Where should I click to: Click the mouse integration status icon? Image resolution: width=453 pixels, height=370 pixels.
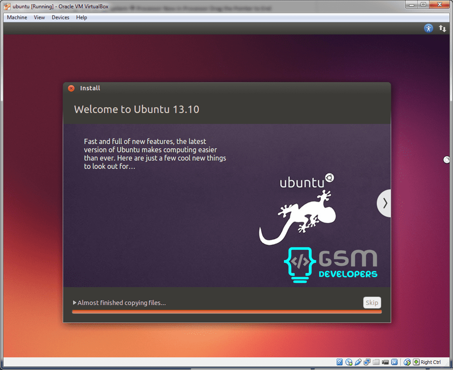pyautogui.click(x=407, y=362)
